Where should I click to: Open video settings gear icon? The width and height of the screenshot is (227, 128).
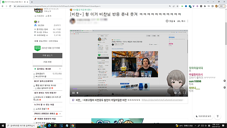[175, 93]
